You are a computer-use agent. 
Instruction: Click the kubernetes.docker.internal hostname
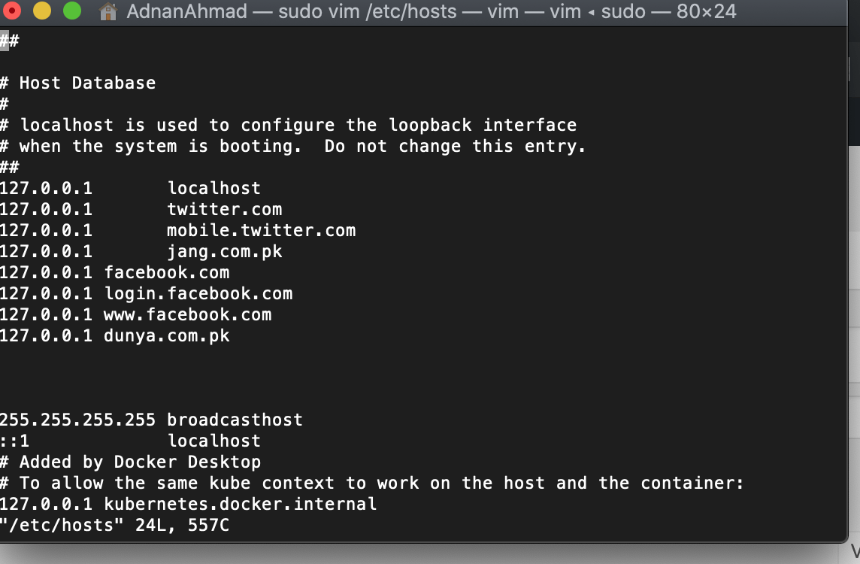pyautogui.click(x=241, y=504)
